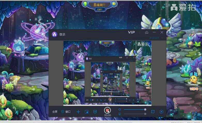Open recorder settings hexagon icon
The height and width of the screenshot is (123, 202).
pyautogui.click(x=161, y=112)
